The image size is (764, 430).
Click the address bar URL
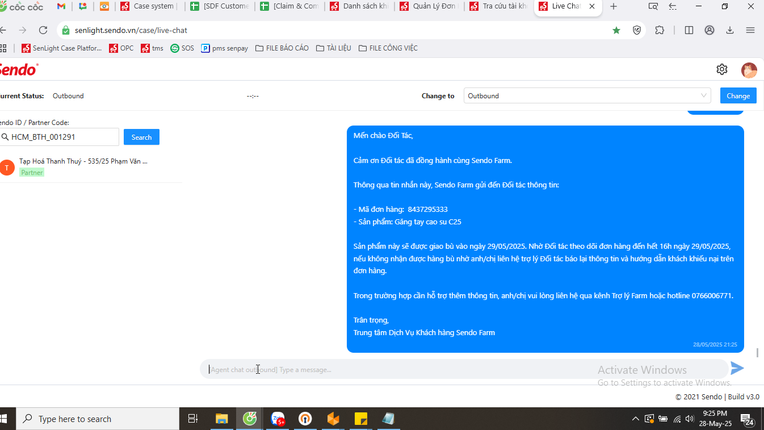tap(131, 30)
